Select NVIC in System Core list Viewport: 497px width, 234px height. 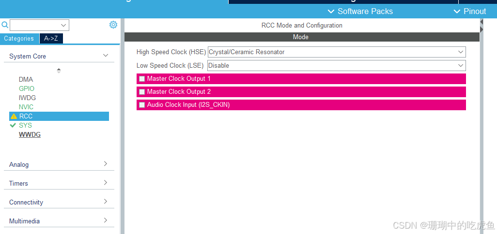pyautogui.click(x=26, y=107)
